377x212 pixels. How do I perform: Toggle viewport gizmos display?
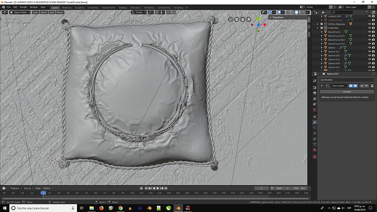[270, 12]
